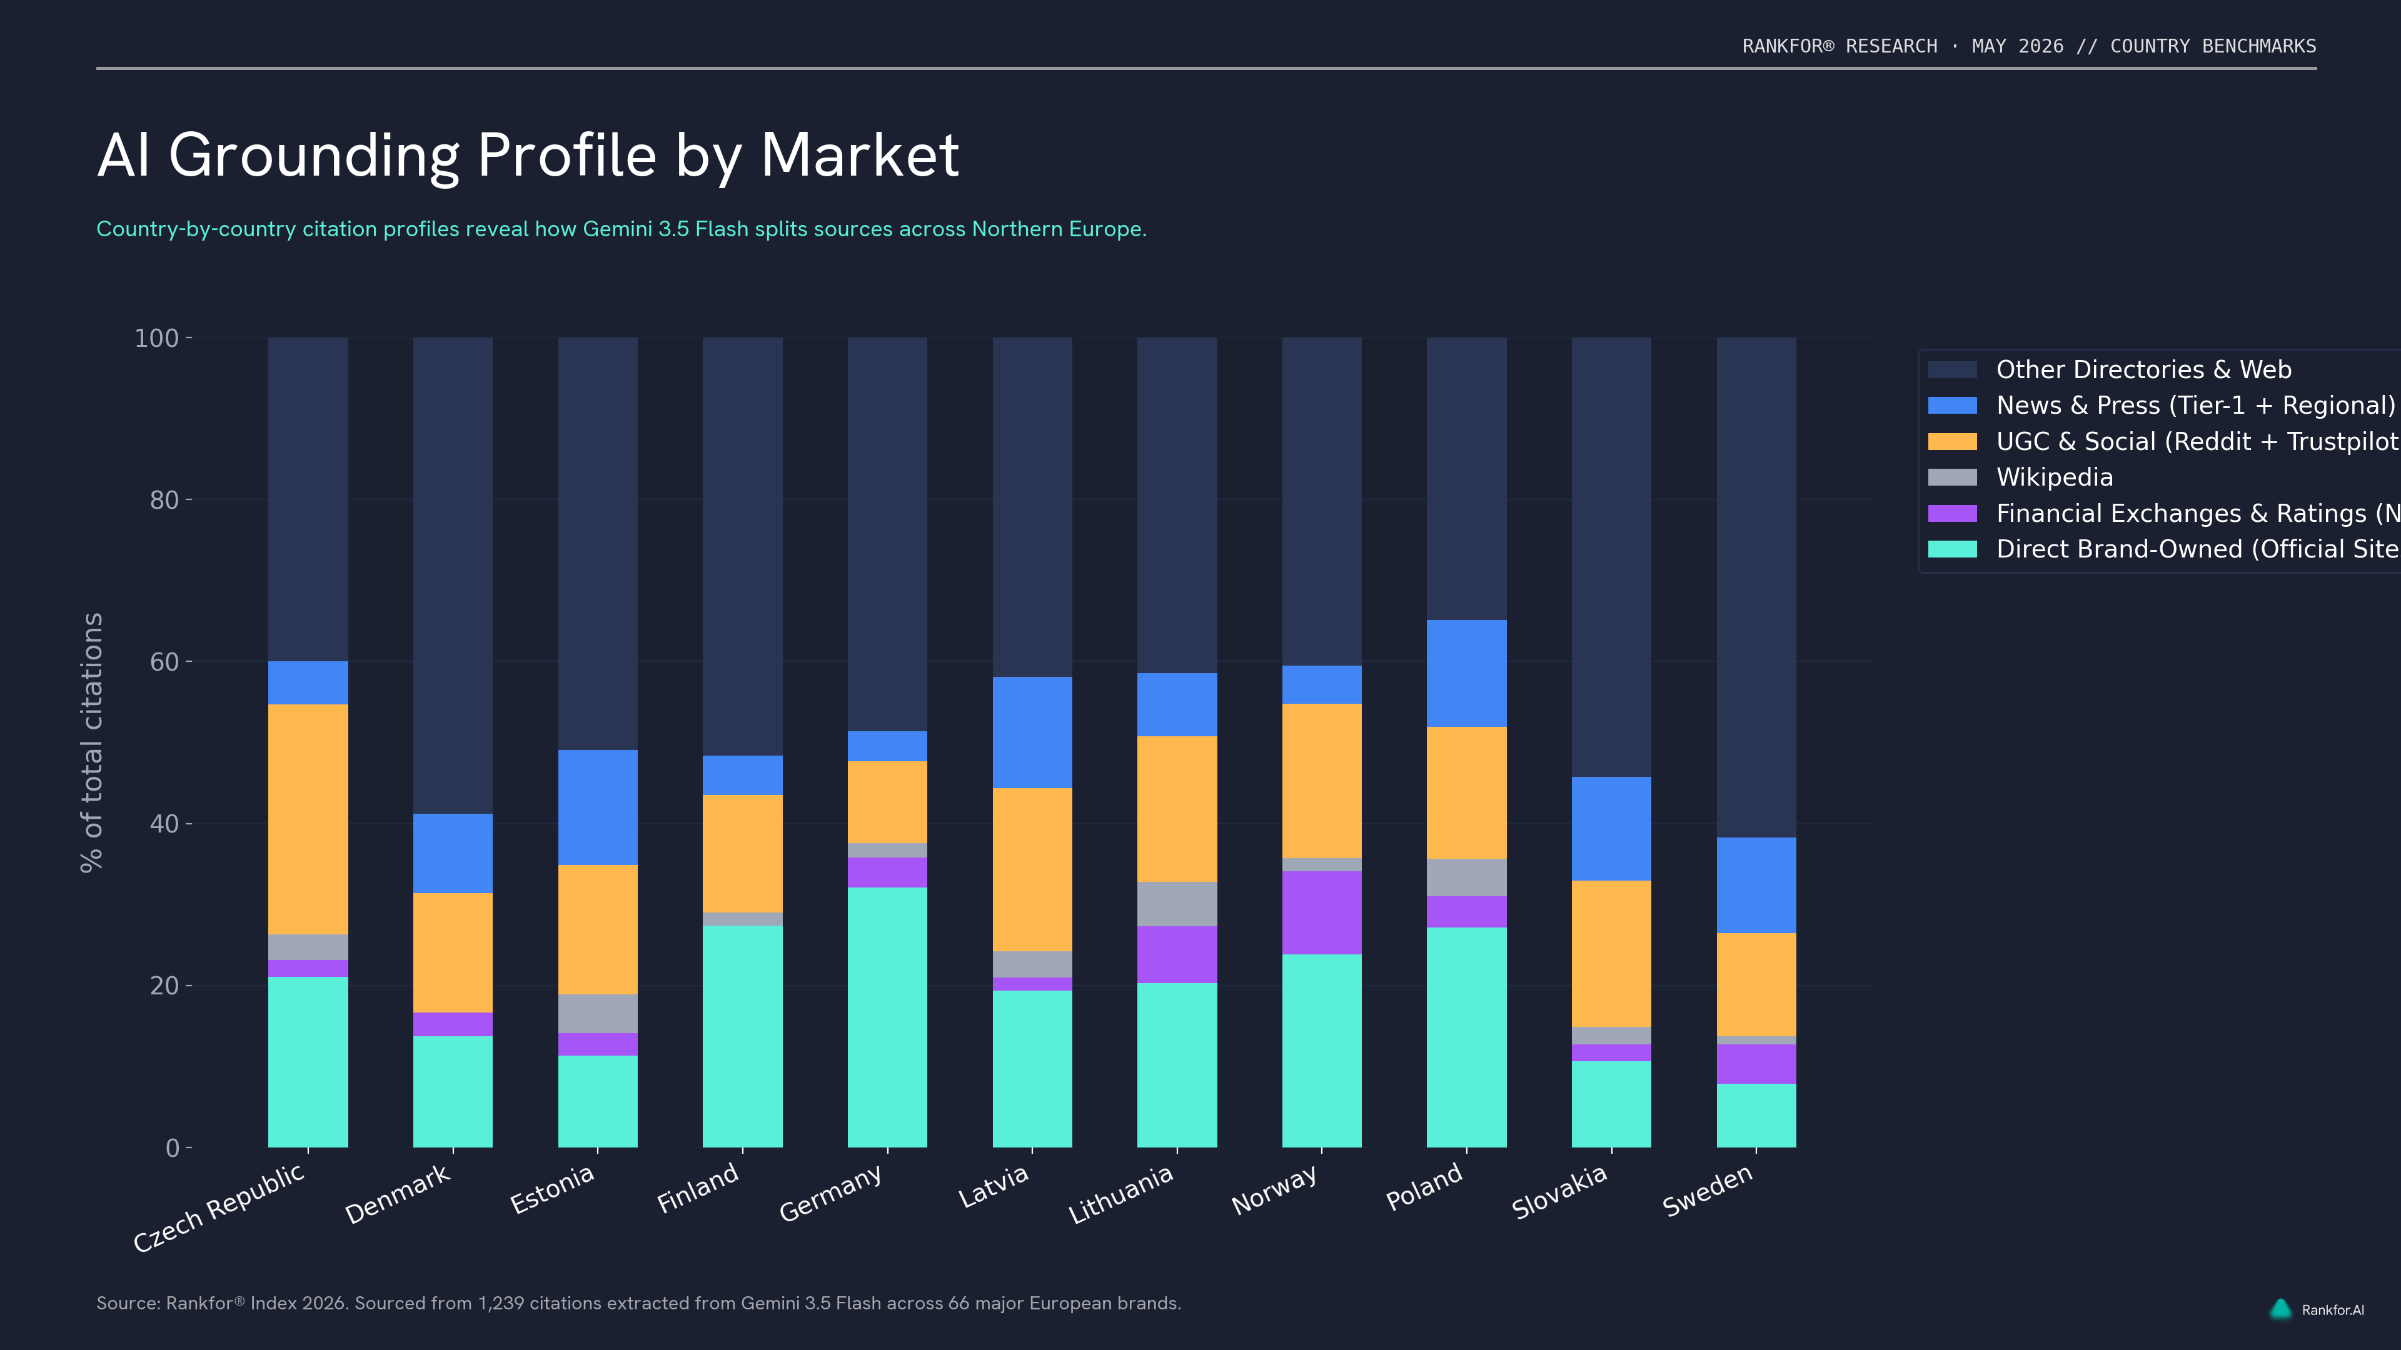Image resolution: width=2401 pixels, height=1350 pixels.
Task: Click the "Slovakia" x-axis label
Action: (1560, 1192)
